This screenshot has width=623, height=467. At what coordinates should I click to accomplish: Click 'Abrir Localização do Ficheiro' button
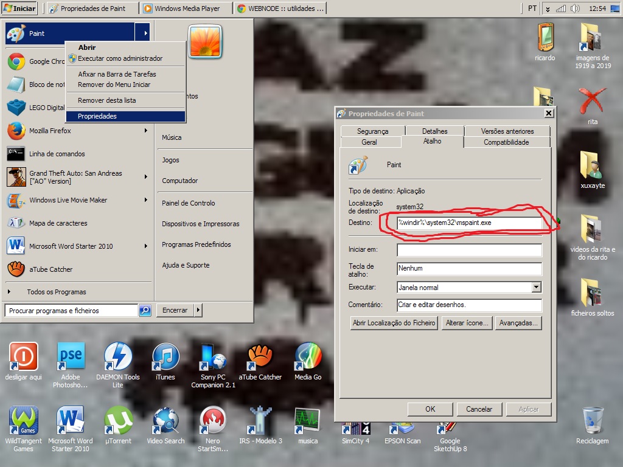point(394,323)
